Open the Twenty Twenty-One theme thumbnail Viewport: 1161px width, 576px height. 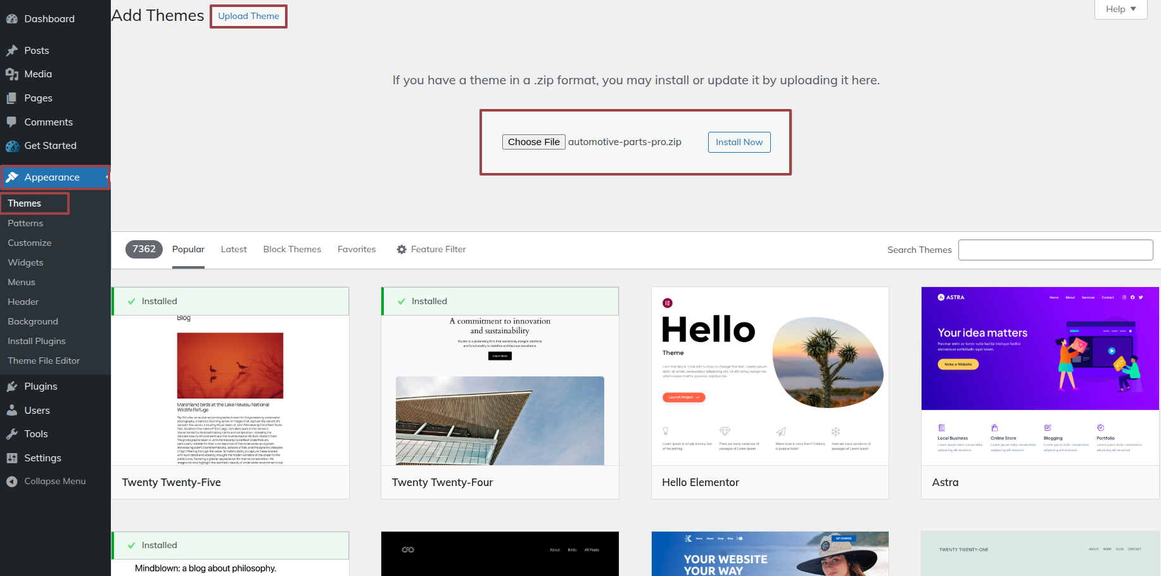1040,554
